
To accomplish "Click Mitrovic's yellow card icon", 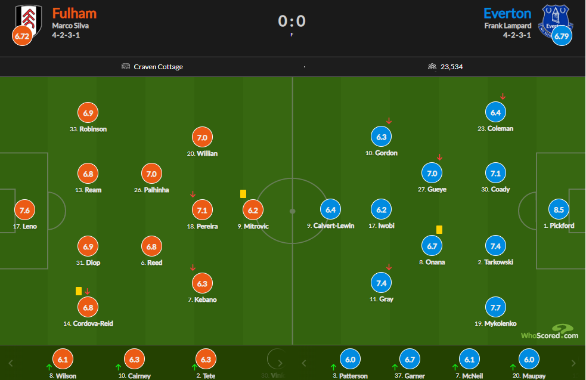I will pos(243,194).
